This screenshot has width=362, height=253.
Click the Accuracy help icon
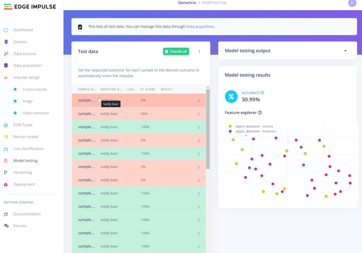click(x=262, y=93)
